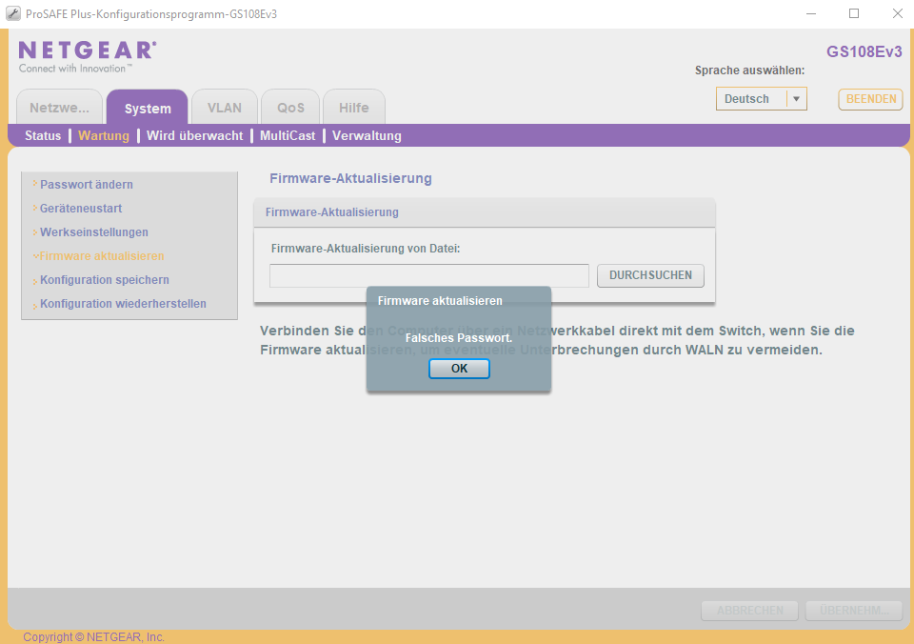Click the wrench app icon in title bar
Screen dimensions: 914x644
[x=12, y=13]
